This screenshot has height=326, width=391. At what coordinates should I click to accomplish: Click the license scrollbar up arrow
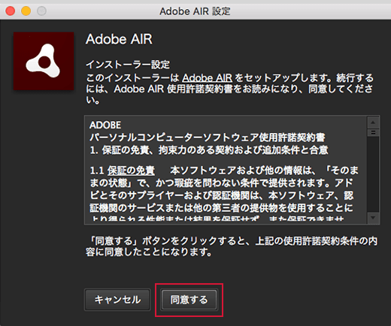[x=373, y=122]
